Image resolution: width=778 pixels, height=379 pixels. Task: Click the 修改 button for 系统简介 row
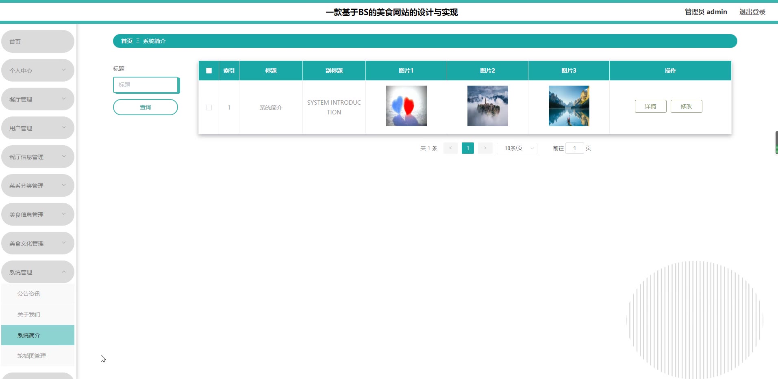pos(687,106)
